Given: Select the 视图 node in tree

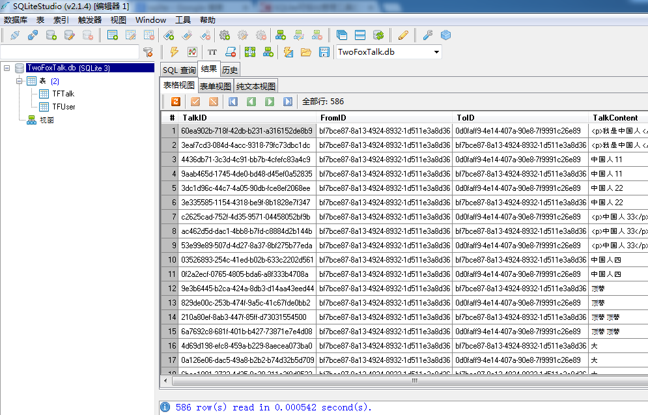Looking at the screenshot, I should click(47, 120).
